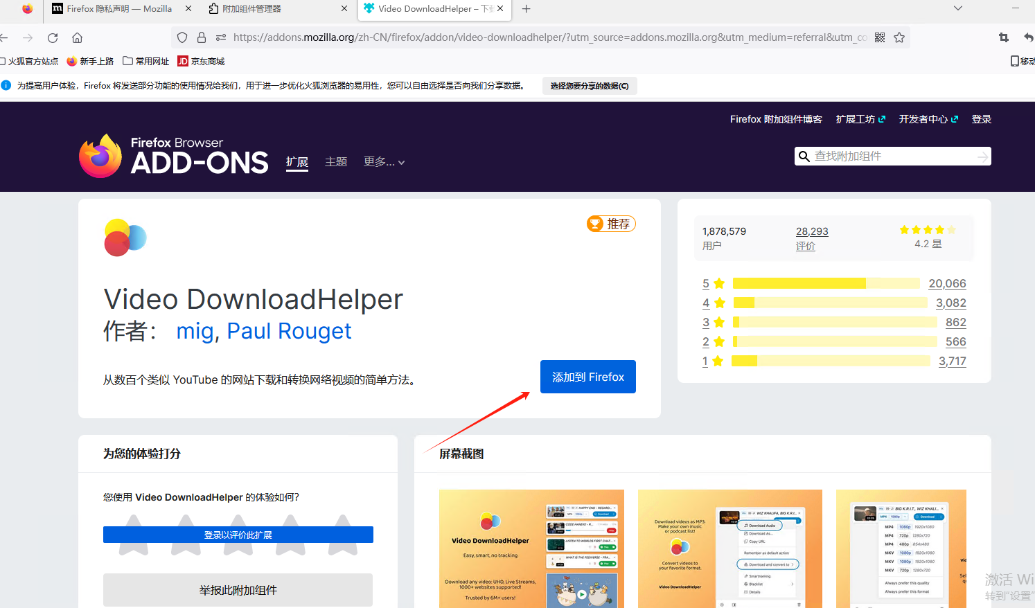Click the site security padlock icon
Screen dimensions: 1035x608
click(x=202, y=37)
